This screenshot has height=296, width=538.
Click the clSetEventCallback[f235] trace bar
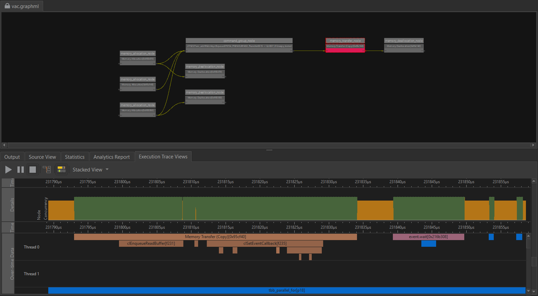(x=264, y=243)
